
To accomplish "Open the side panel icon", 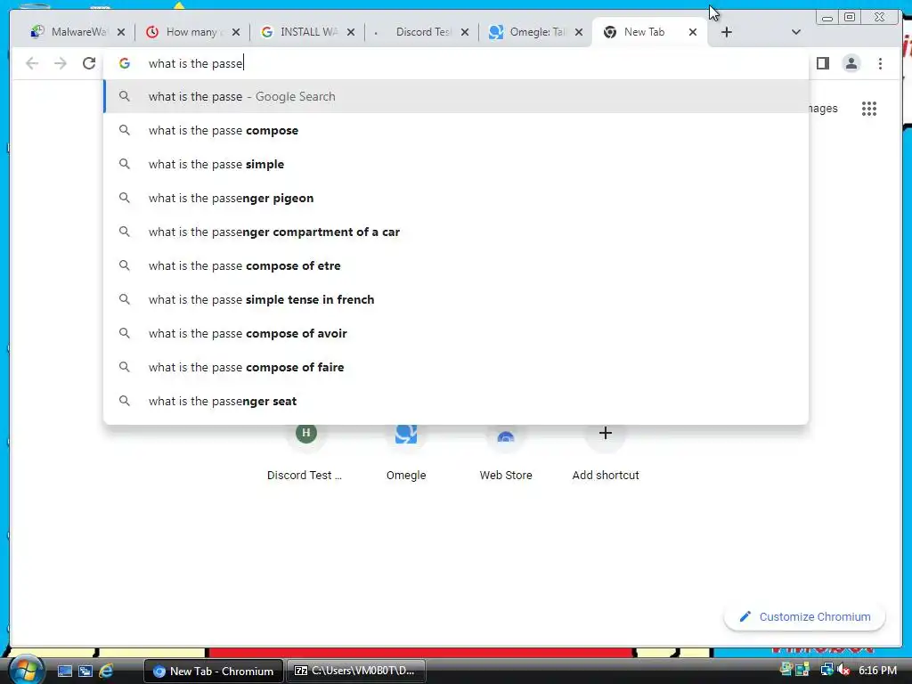I will tap(822, 63).
